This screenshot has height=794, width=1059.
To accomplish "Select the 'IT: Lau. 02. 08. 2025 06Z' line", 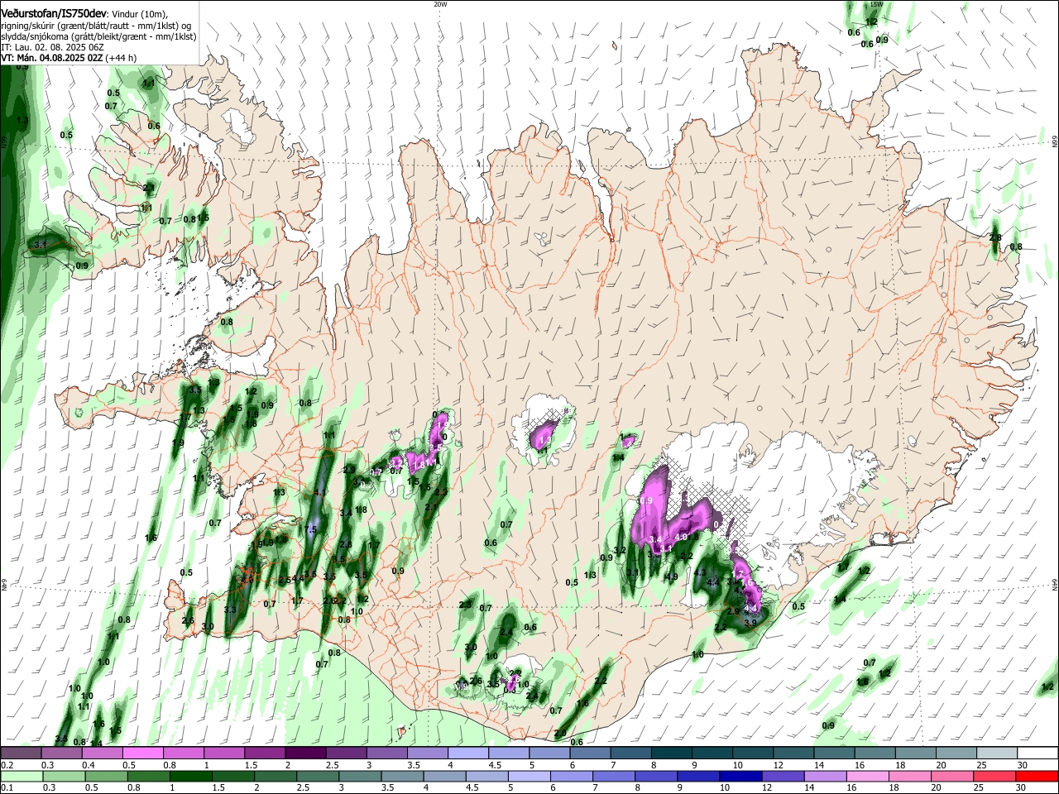I will [52, 47].
